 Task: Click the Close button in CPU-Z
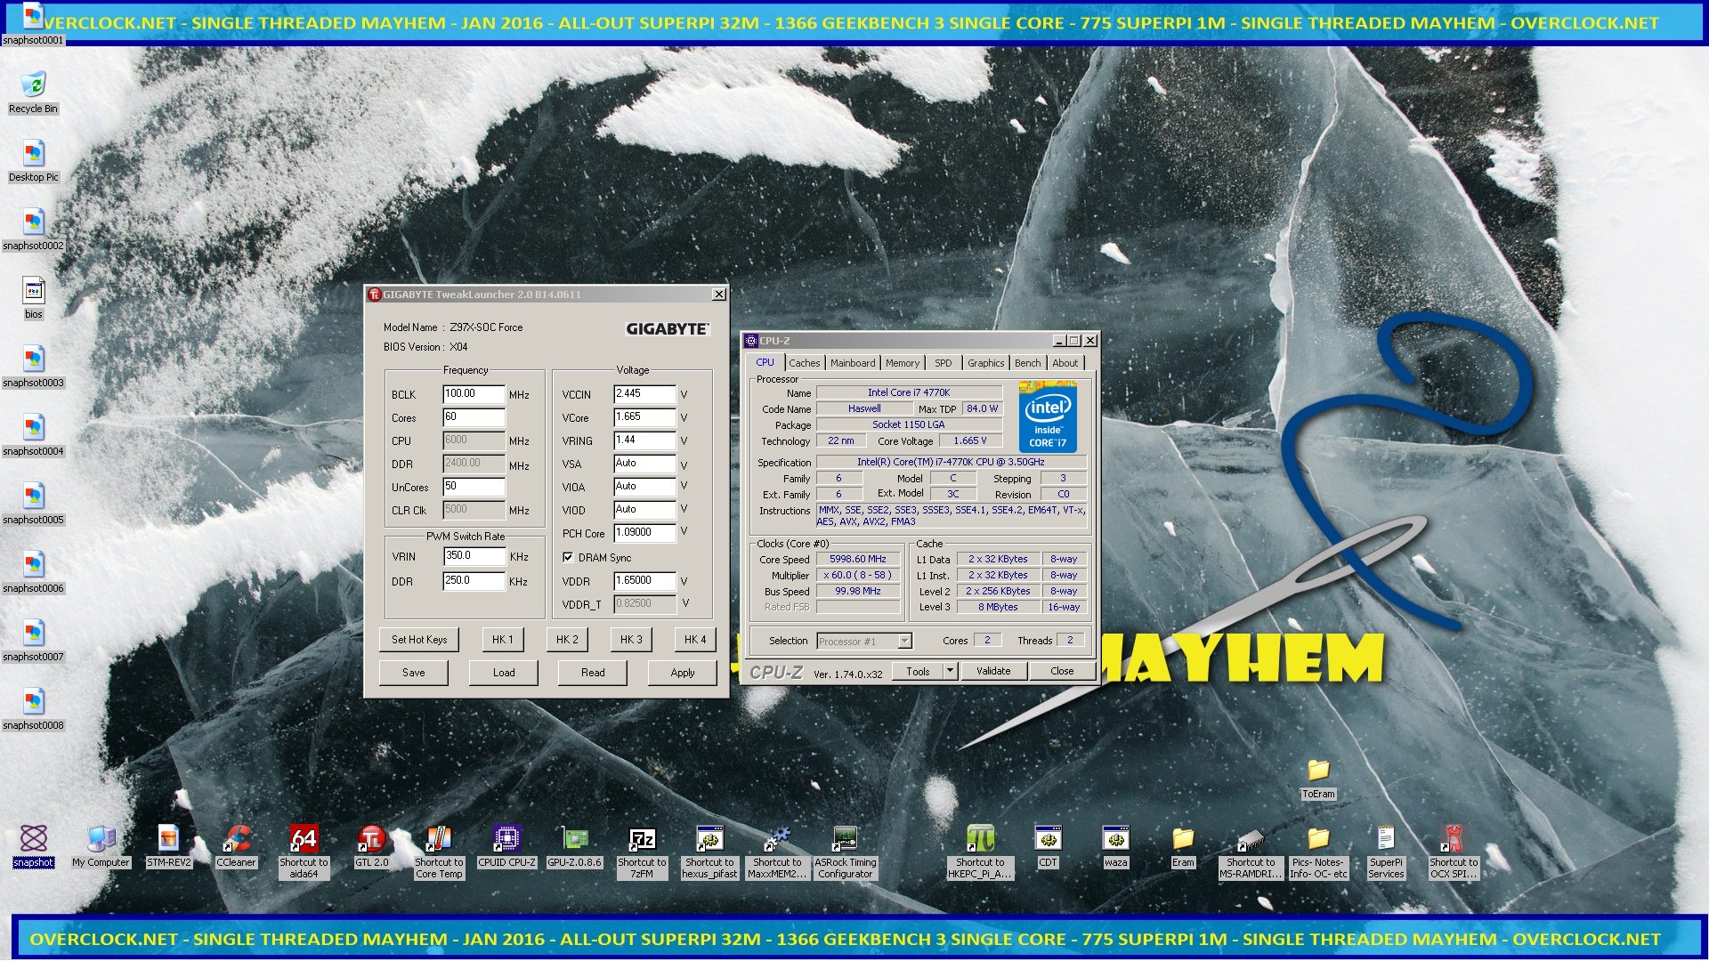[1062, 671]
